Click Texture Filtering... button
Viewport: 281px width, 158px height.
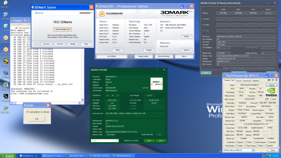pos(164,56)
